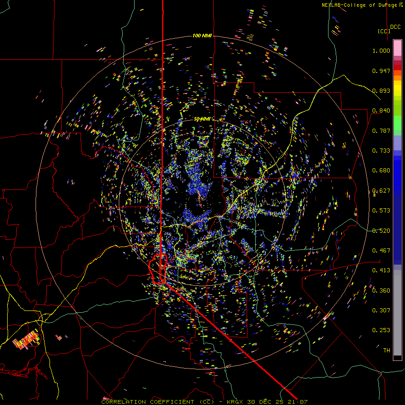Click the 0.840 scale value
The width and height of the screenshot is (405, 405).
(x=381, y=110)
